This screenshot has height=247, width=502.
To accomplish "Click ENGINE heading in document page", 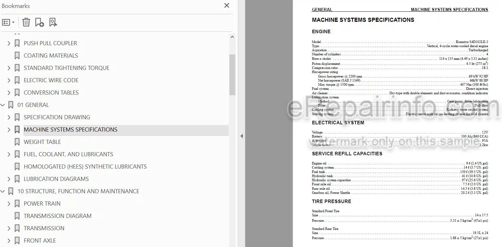I will 321,32.
